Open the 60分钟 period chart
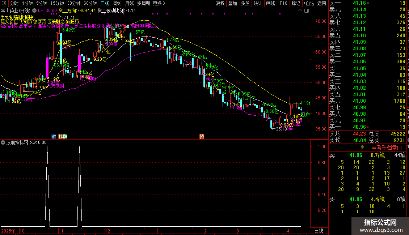This screenshot has height=235, width=409. pyautogui.click(x=90, y=3)
